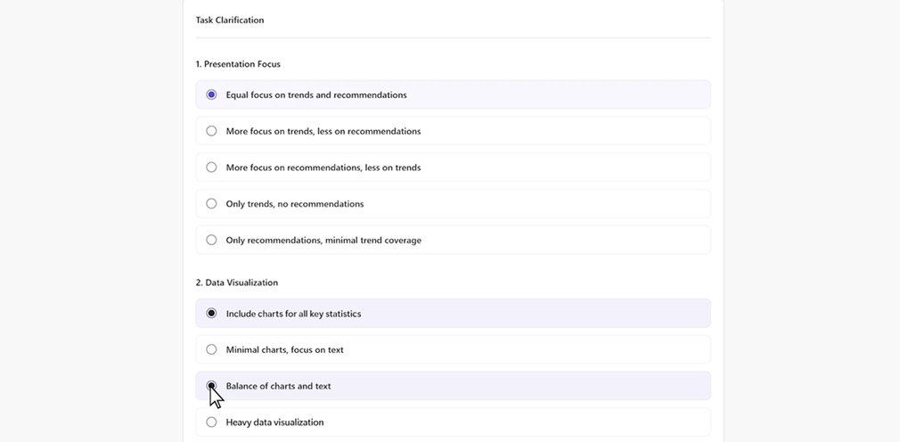Viewport: 900px width, 442px height.
Task: Click label 'More focus on recommendations, less on trends'
Action: [323, 168]
